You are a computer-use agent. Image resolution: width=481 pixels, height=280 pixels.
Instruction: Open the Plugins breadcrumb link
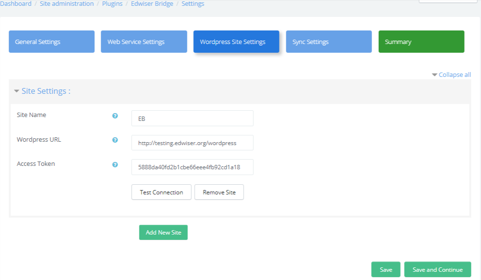pyautogui.click(x=112, y=4)
